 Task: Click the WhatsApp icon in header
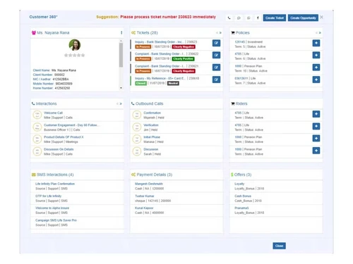click(249, 18)
